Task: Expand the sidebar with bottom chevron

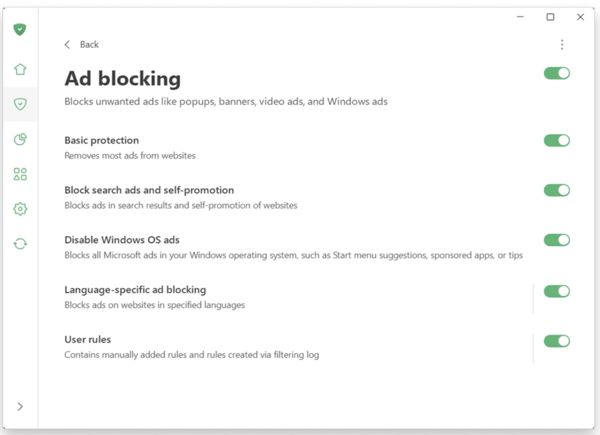Action: 20,406
